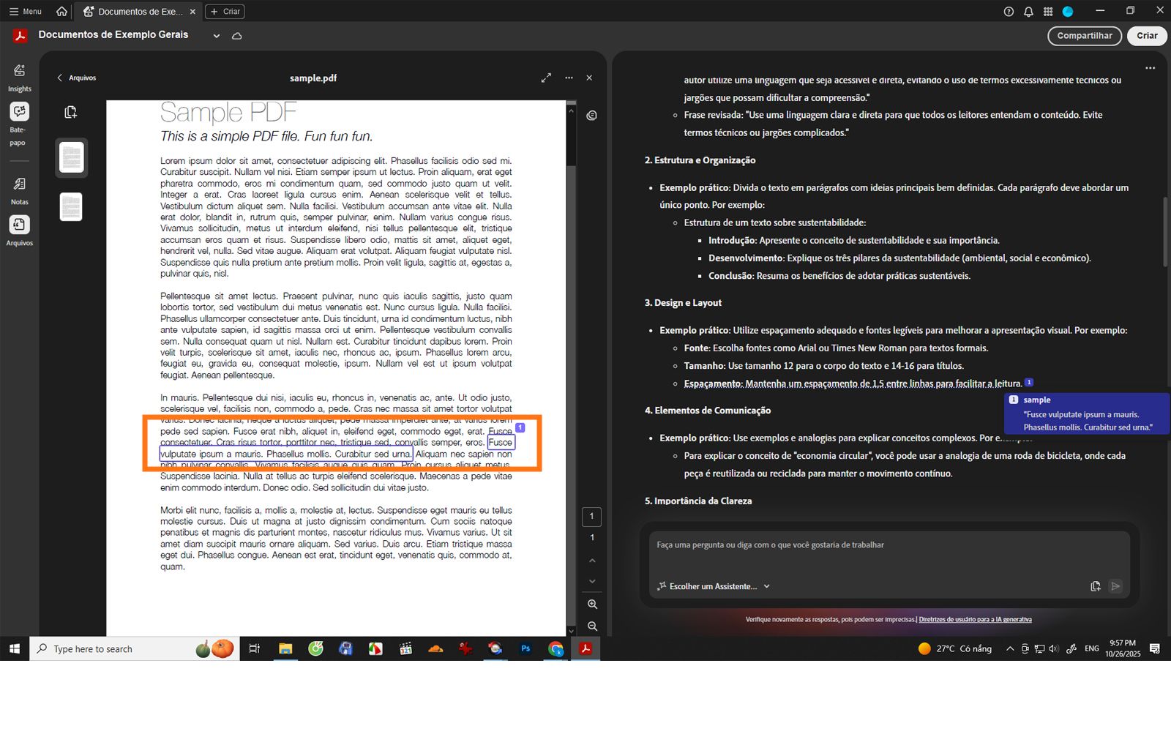Click the annotation icon beside the PDF page

(x=591, y=115)
